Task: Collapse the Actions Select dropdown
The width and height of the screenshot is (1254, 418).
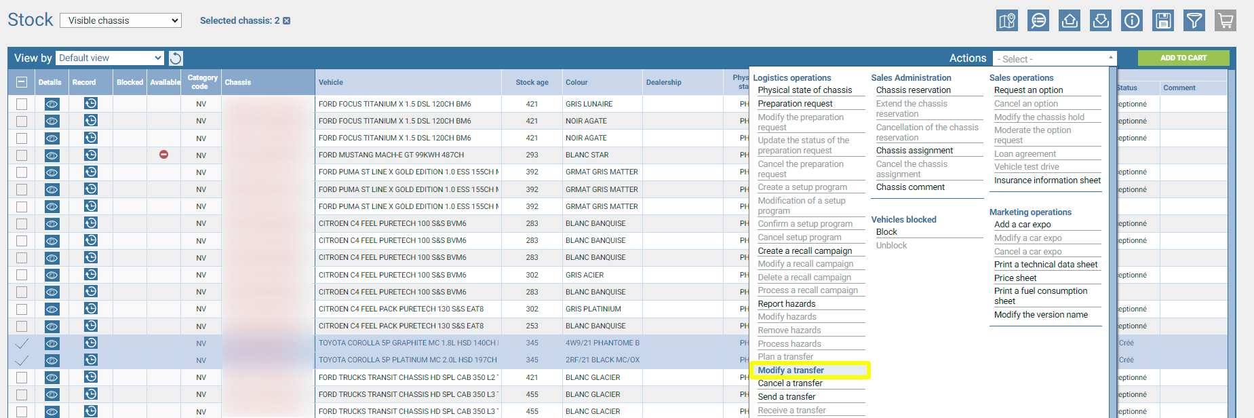Action: tap(1055, 59)
